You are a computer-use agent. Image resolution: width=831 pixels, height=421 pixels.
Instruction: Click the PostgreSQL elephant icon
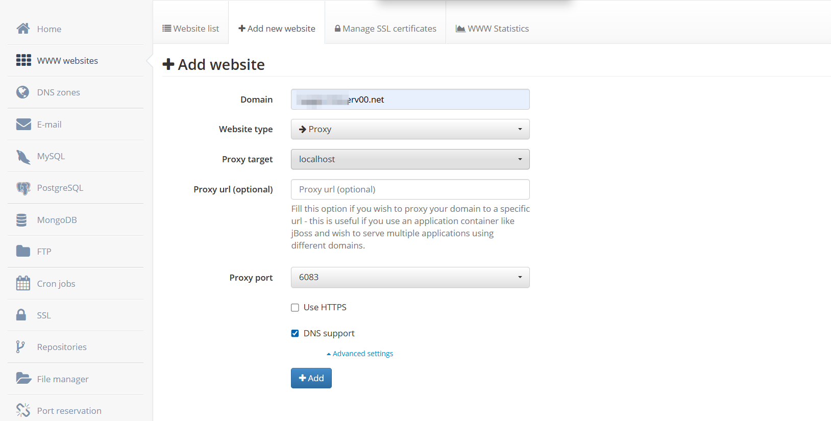tap(23, 188)
